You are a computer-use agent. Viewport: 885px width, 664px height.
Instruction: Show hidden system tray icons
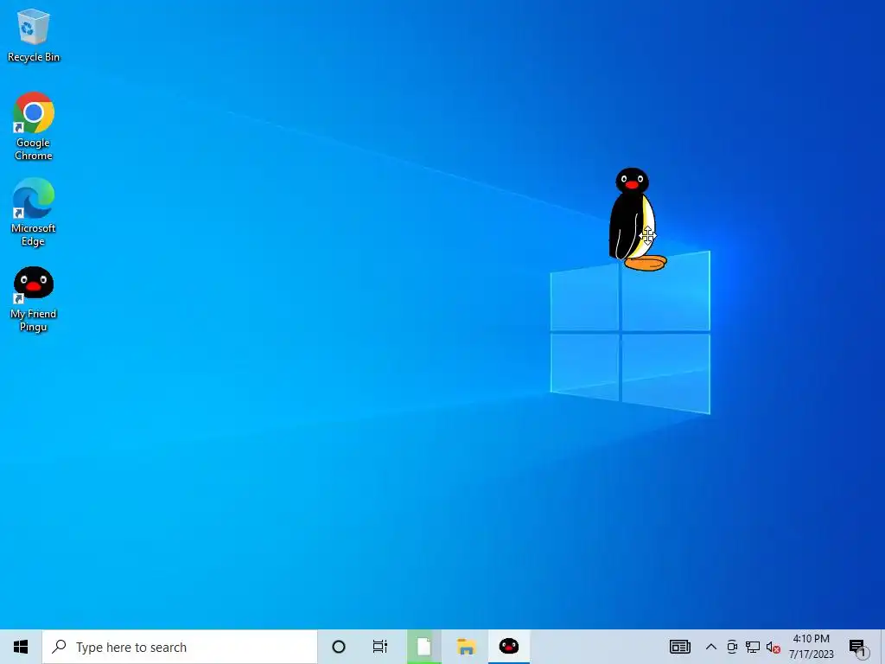click(x=711, y=647)
